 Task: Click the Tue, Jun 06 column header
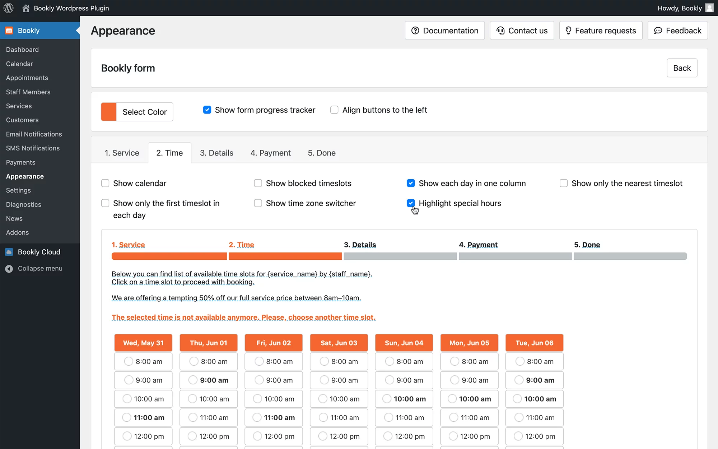pos(534,343)
